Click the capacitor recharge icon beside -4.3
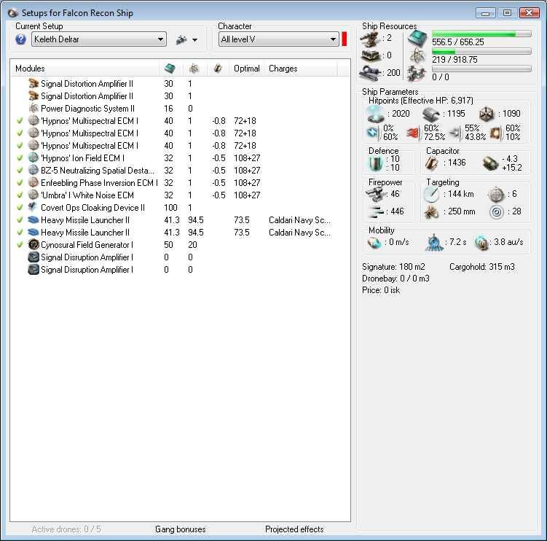The image size is (547, 541). point(490,163)
